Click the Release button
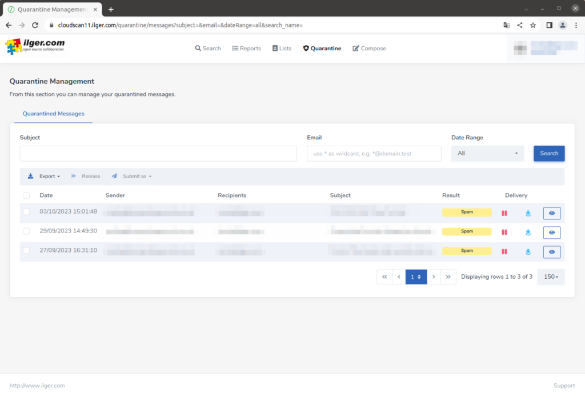 pyautogui.click(x=86, y=176)
